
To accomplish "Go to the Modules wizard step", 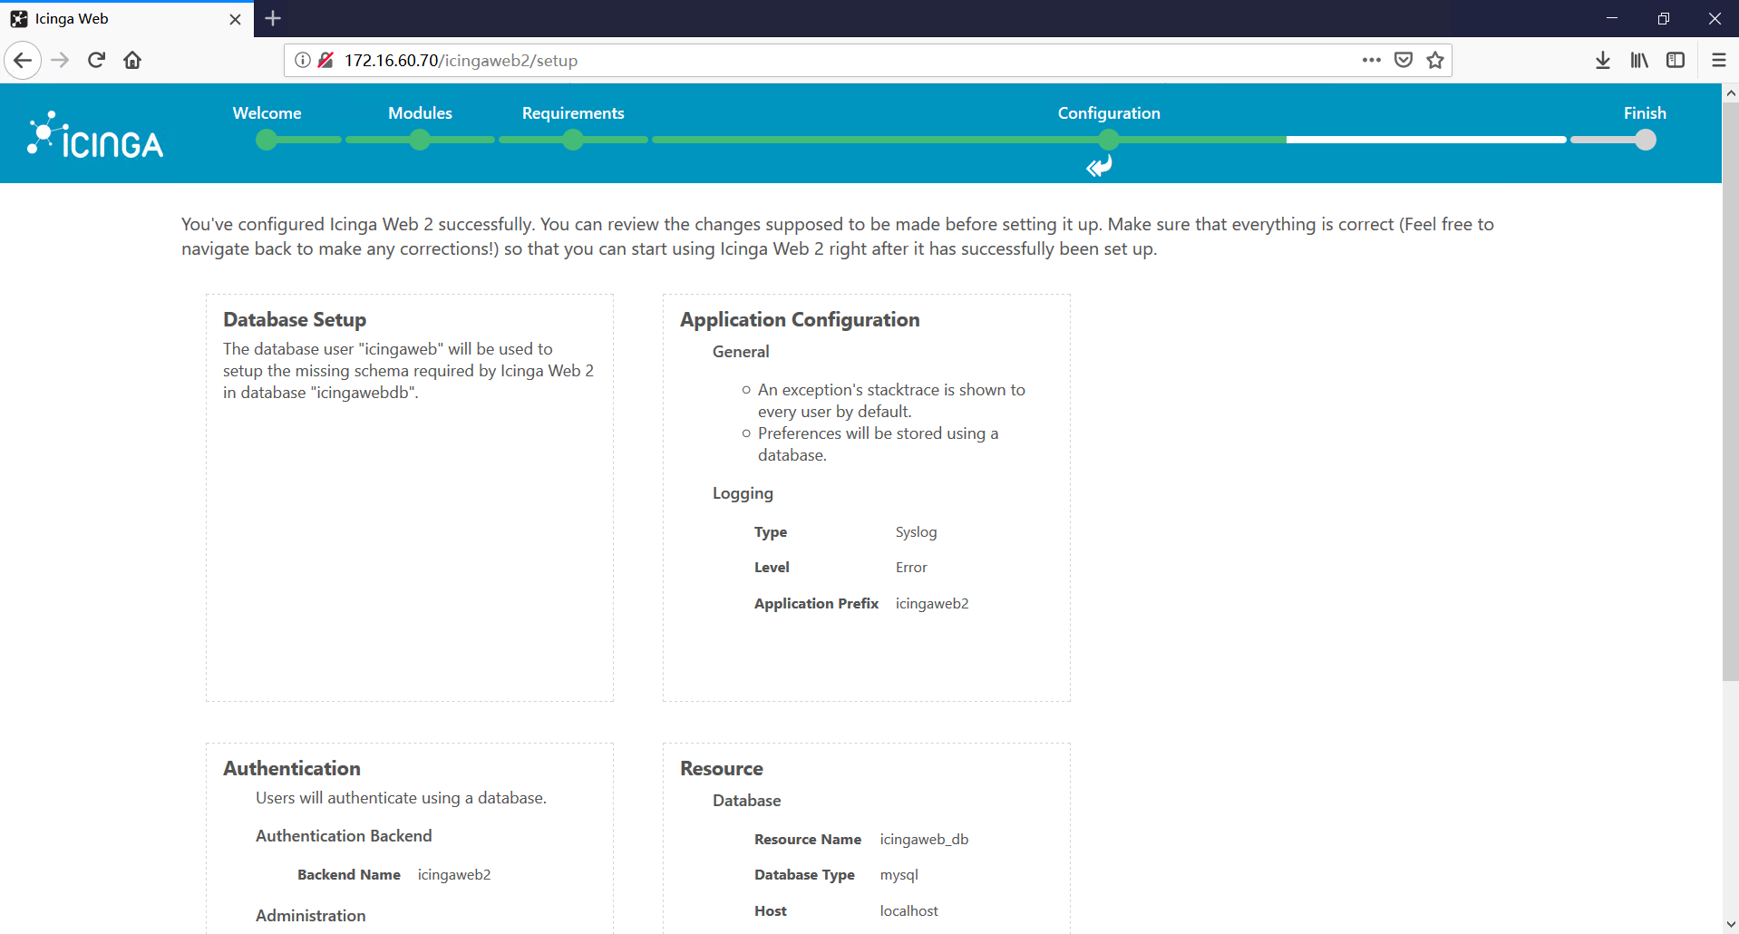I will pos(420,113).
